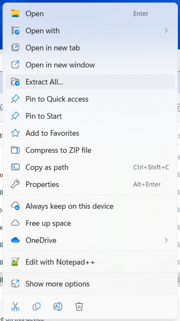Click the icon beside Open in new window

coord(15,65)
